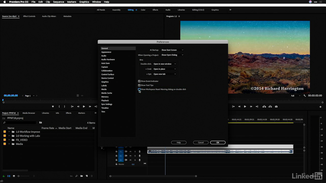The width and height of the screenshot is (326, 183).
Task: Sort by the Frame Rate column header
Action: [x=48, y=128]
